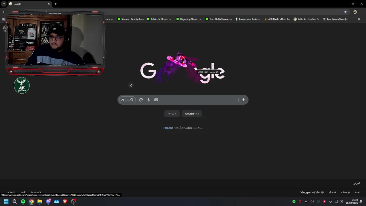Open the snowboarding Google doodle
Image resolution: width=366 pixels, height=206 pixels.
pos(182,69)
